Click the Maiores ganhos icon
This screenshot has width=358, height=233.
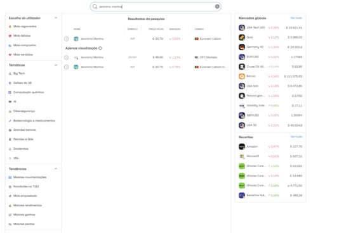[x=10, y=215]
